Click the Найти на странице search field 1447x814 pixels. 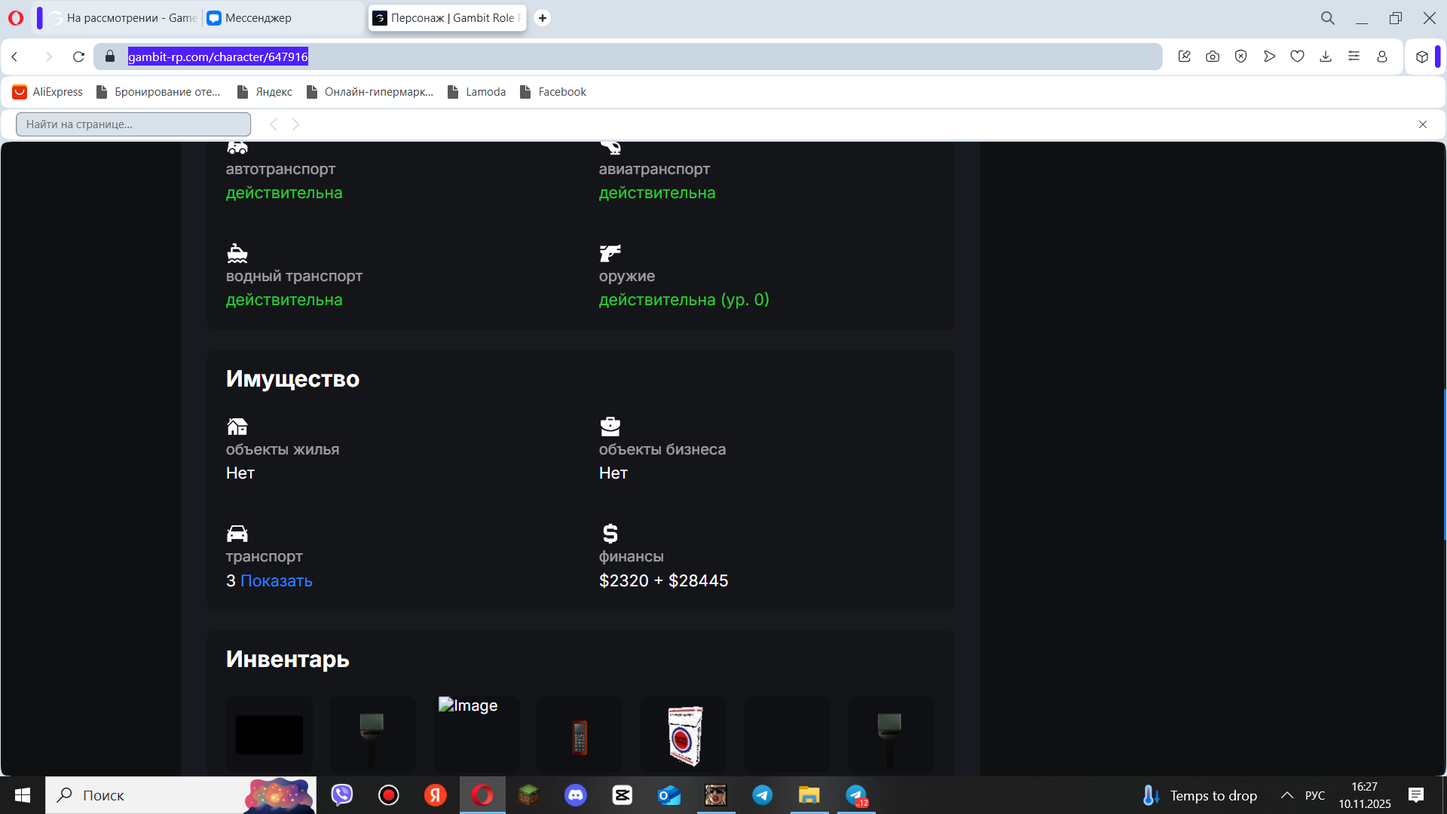pos(133,124)
